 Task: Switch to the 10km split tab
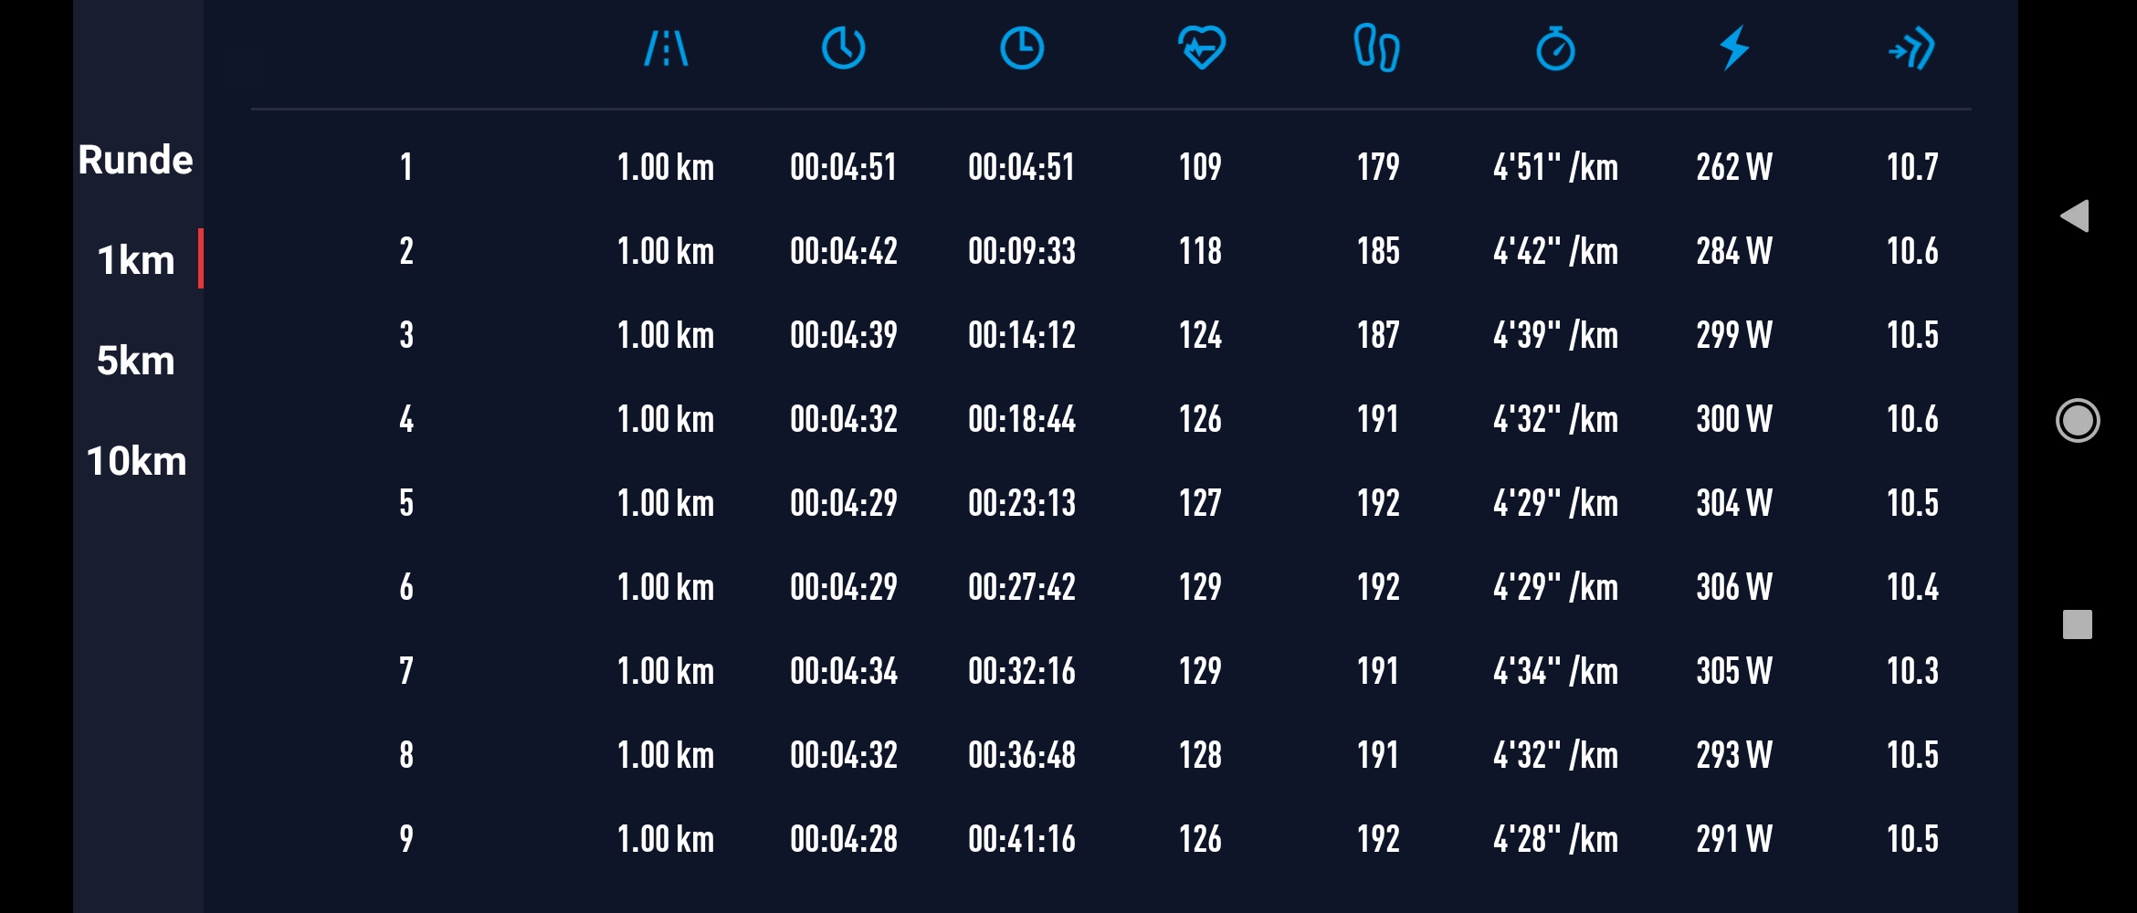(x=136, y=461)
